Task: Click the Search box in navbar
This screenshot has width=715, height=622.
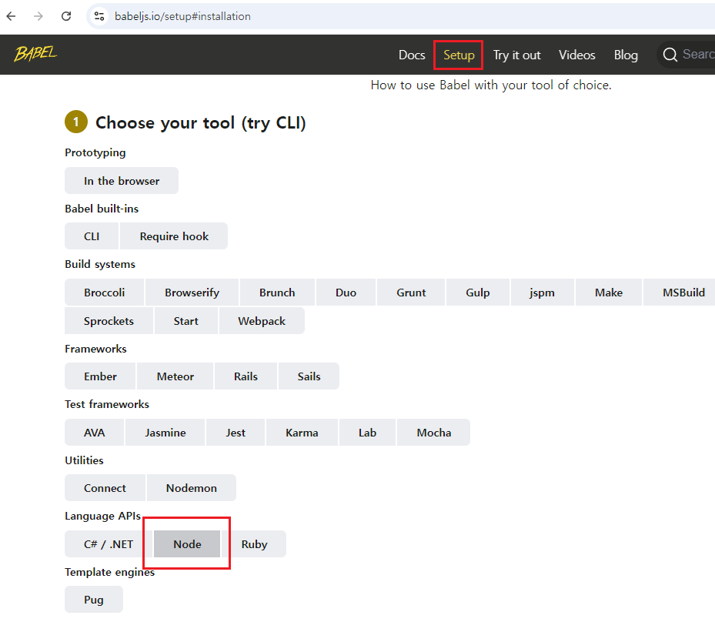Action: click(x=686, y=55)
